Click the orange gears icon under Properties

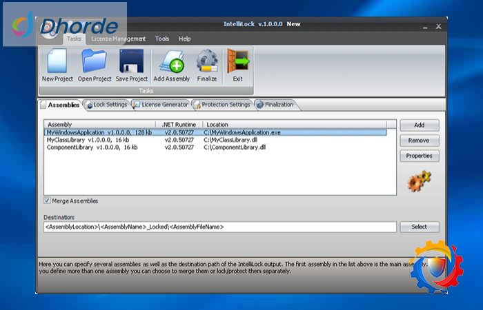click(x=419, y=182)
